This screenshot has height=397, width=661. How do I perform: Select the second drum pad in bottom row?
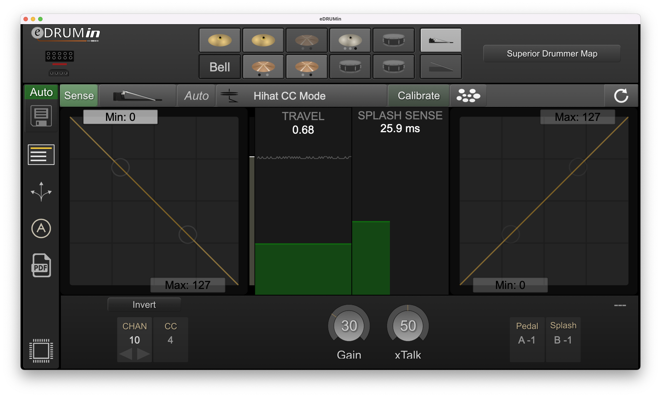click(x=394, y=67)
